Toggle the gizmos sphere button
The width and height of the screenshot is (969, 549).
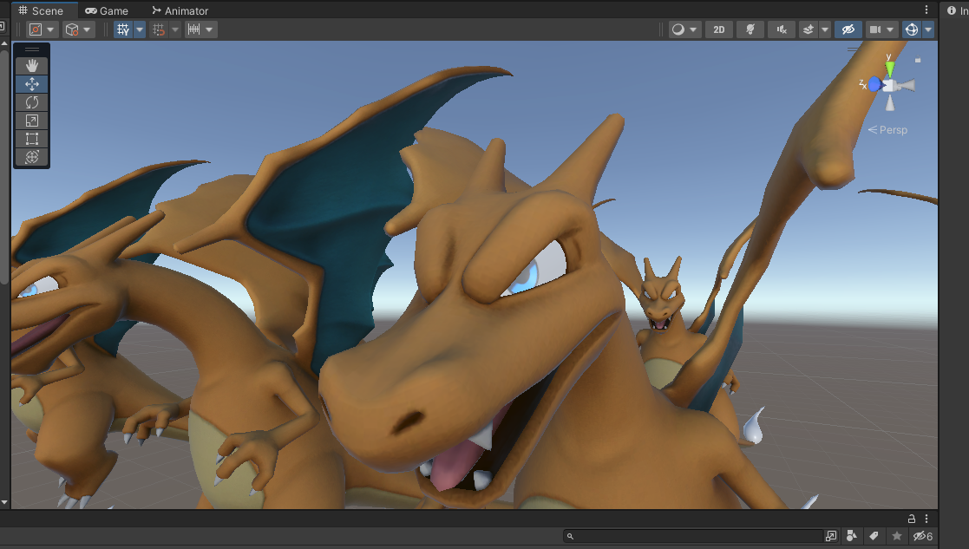click(x=912, y=29)
